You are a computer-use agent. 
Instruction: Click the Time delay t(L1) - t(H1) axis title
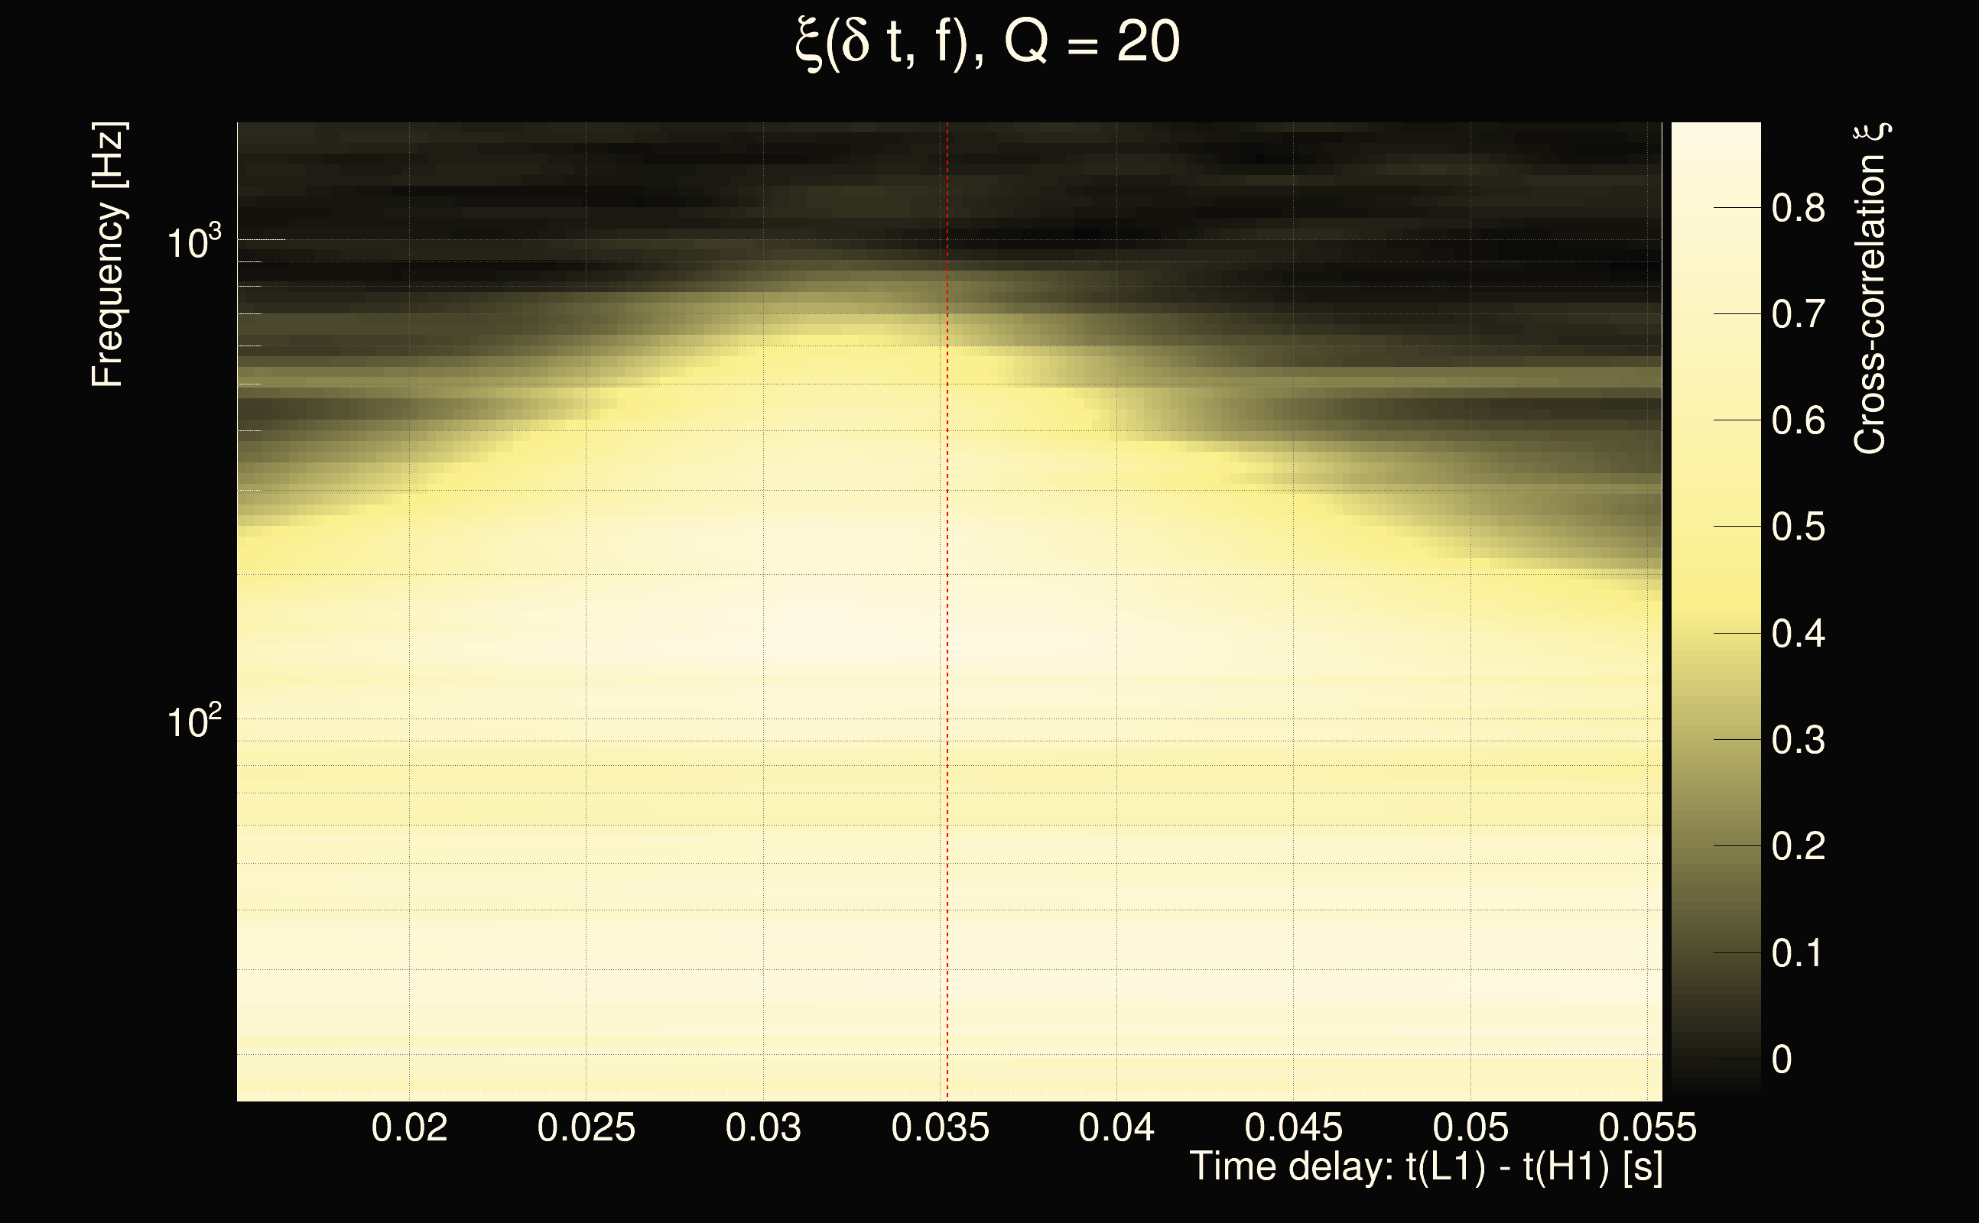coord(1425,1166)
